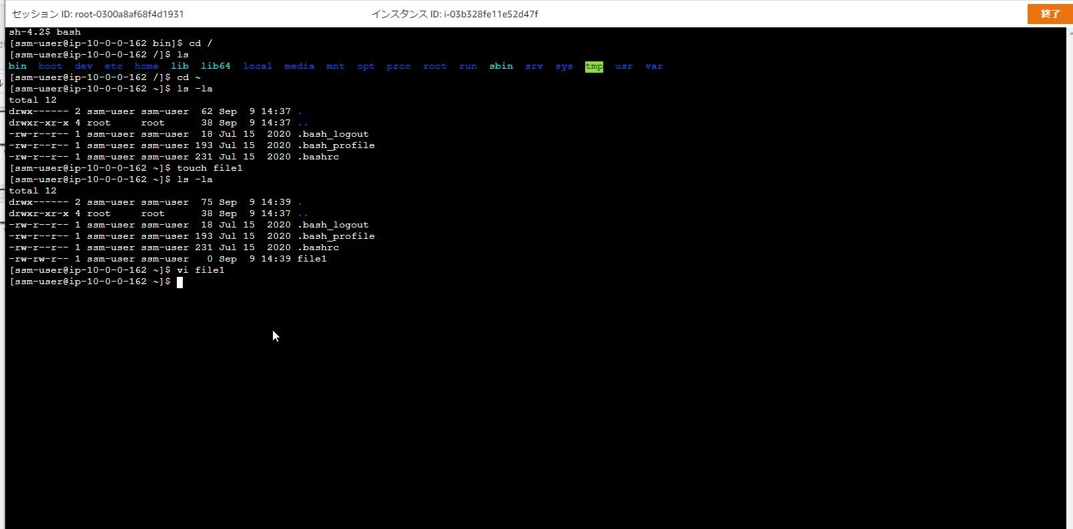Viewport: 1073px width, 529px height.
Task: Click the instance ID i-03b328fe11e52d47f text
Action: point(491,14)
